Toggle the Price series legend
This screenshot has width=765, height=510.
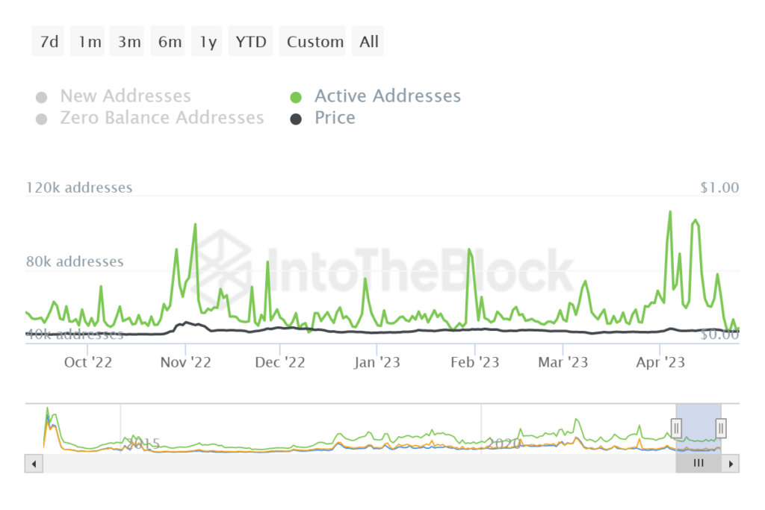pyautogui.click(x=335, y=118)
